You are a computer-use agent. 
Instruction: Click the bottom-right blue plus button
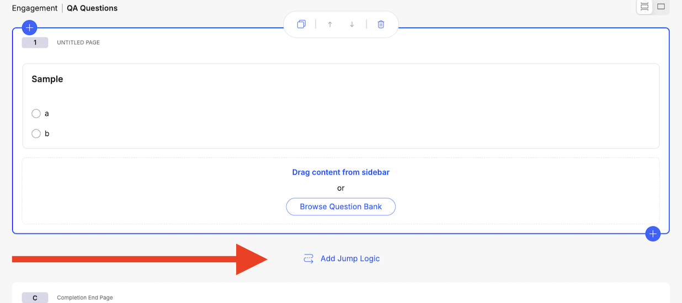[653, 234]
